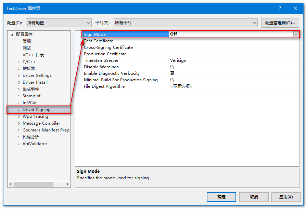307x209 pixels.
Task: Select the StampInf tree label
Action: pyautogui.click(x=31, y=96)
